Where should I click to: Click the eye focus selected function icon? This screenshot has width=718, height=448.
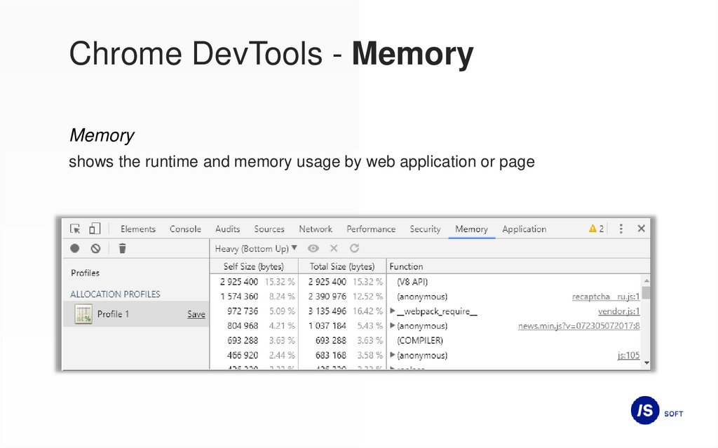click(x=313, y=248)
